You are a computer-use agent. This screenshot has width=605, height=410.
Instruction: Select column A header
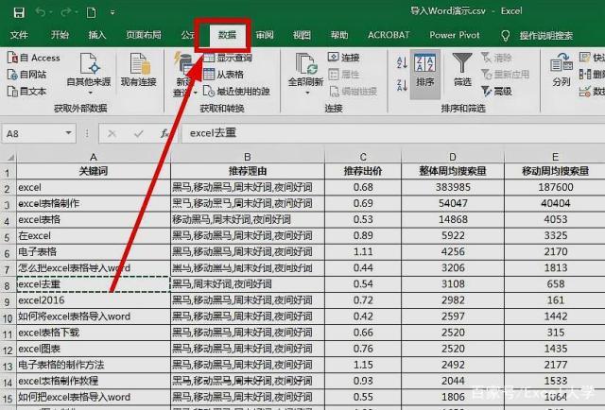[x=94, y=157]
